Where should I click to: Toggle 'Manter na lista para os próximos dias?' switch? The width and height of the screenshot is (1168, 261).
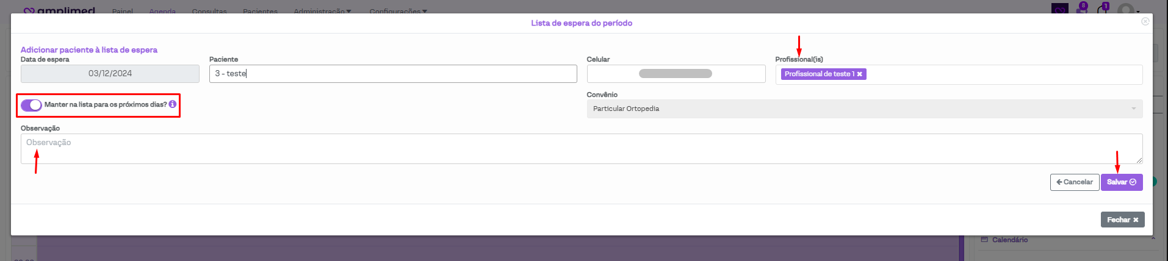click(31, 105)
